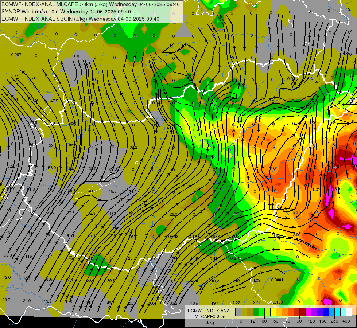This screenshot has height=328, width=357.
Task: Pick the magenta swatch in the legend
Action: click(309, 312)
